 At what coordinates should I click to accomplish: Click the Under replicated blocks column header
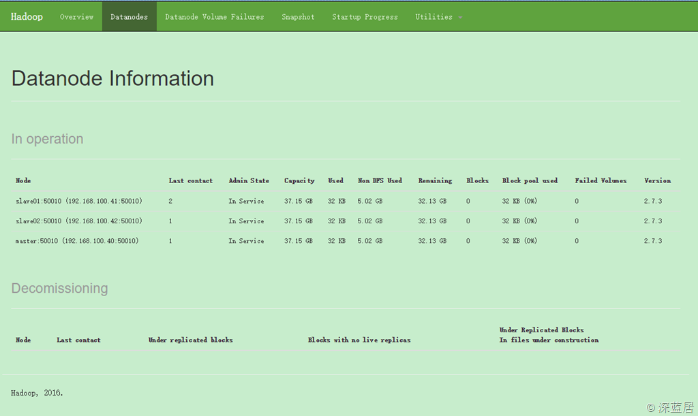tap(190, 340)
